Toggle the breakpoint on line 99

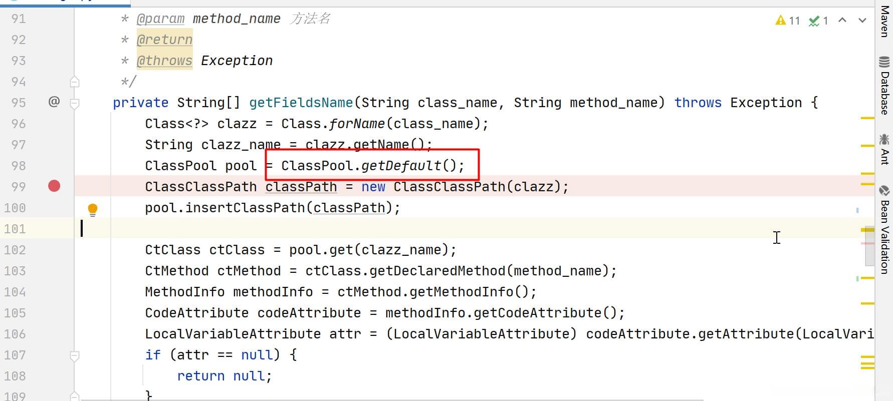[54, 186]
